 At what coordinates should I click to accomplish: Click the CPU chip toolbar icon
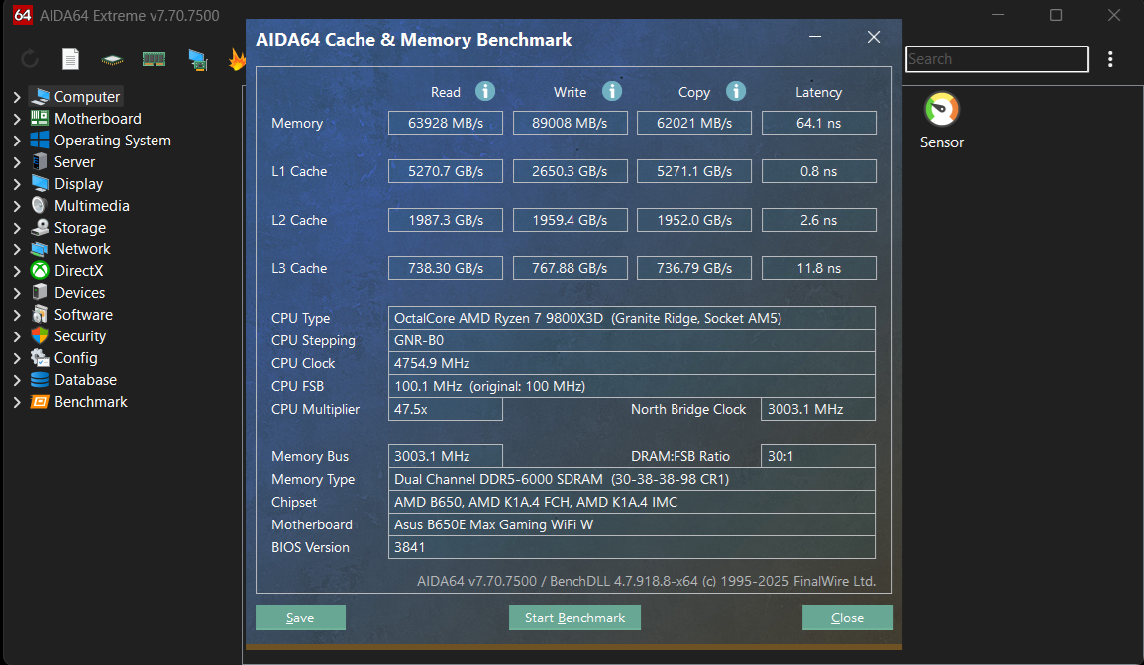(112, 59)
